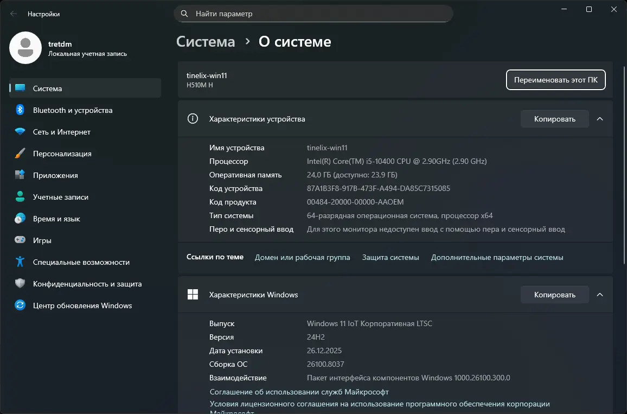Collapse Характеристики Windows section chevron
Screen dimensions: 627x414
point(600,295)
